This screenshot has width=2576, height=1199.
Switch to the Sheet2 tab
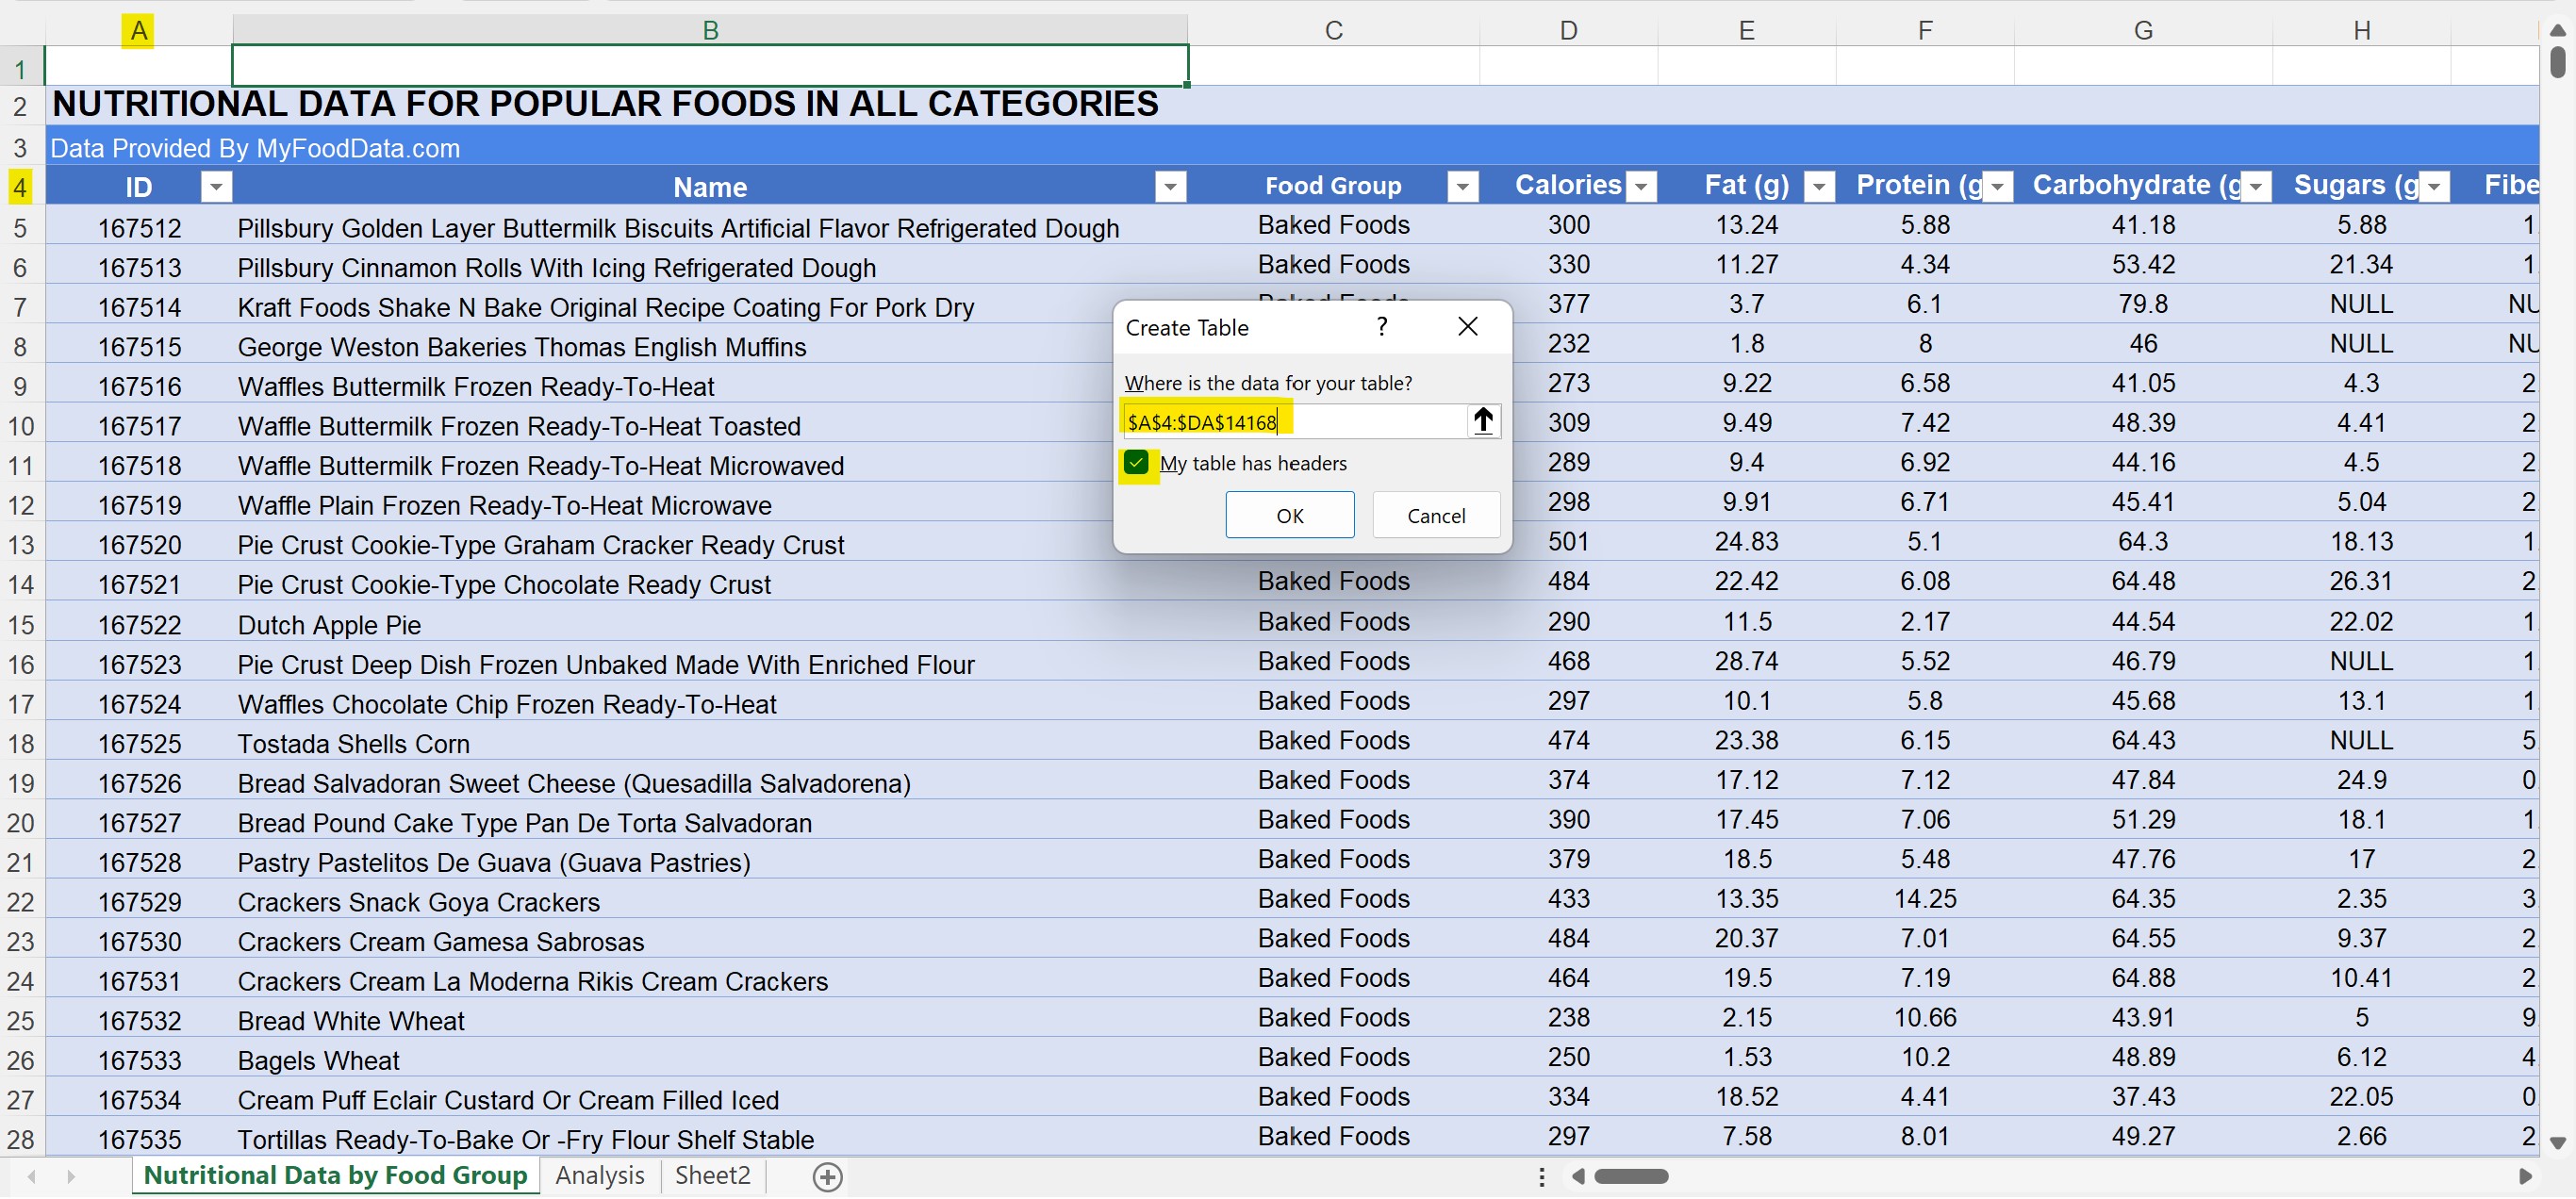coord(712,1176)
